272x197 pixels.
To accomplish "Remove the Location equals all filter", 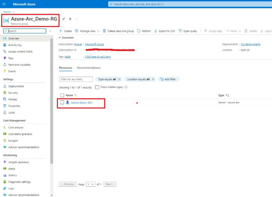I will pyautogui.click(x=153, y=79).
